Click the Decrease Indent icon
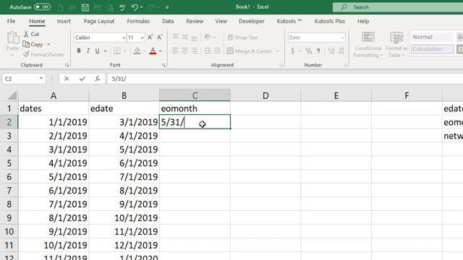463x260 pixels. click(x=208, y=51)
